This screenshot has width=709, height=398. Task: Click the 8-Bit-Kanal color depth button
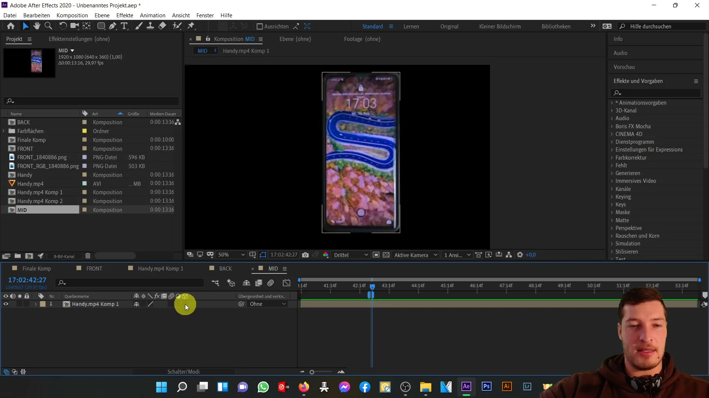click(x=64, y=256)
